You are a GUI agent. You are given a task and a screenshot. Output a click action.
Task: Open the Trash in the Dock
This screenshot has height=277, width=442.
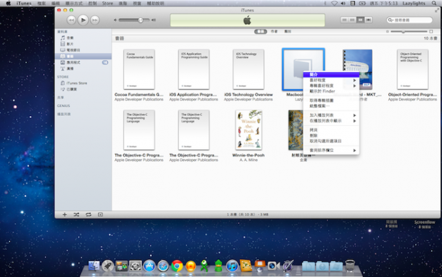pyautogui.click(x=350, y=266)
